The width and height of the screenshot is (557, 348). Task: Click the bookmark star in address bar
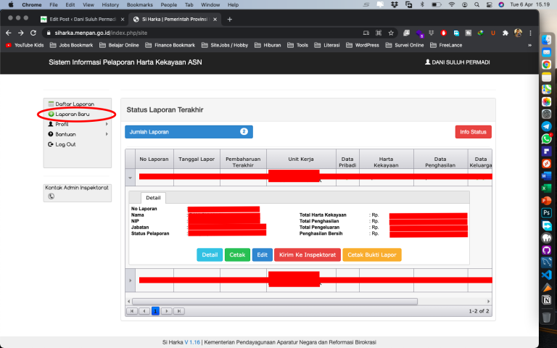[391, 33]
